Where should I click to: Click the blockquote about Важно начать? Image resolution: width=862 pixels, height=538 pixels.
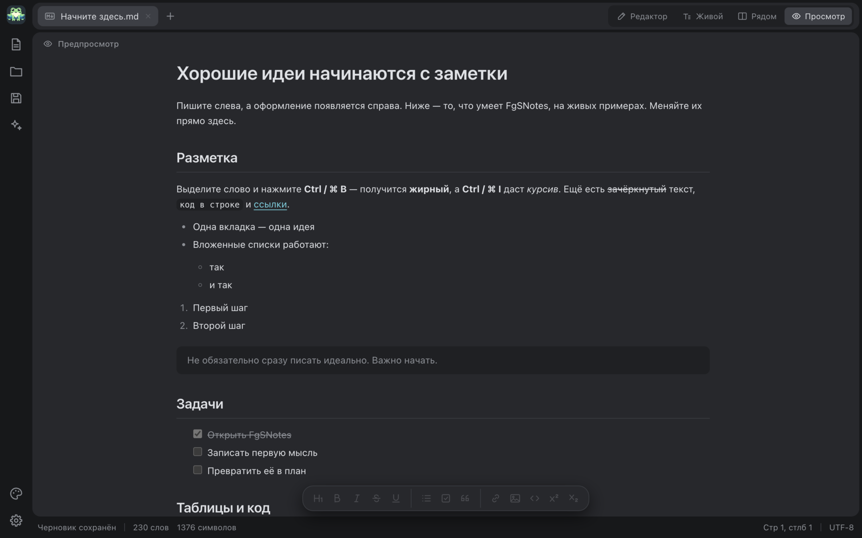tap(443, 360)
